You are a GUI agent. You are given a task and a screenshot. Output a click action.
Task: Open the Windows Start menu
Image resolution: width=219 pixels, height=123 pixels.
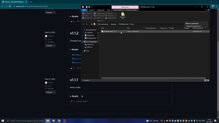(x=3, y=121)
